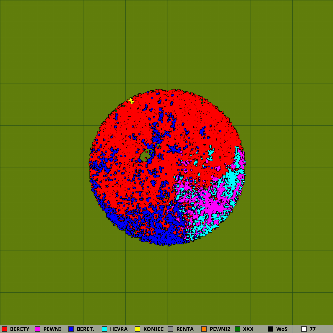Viewport: 333px width, 333px height.
Task: Click the gray RENTA legend swatch
Action: (171, 329)
